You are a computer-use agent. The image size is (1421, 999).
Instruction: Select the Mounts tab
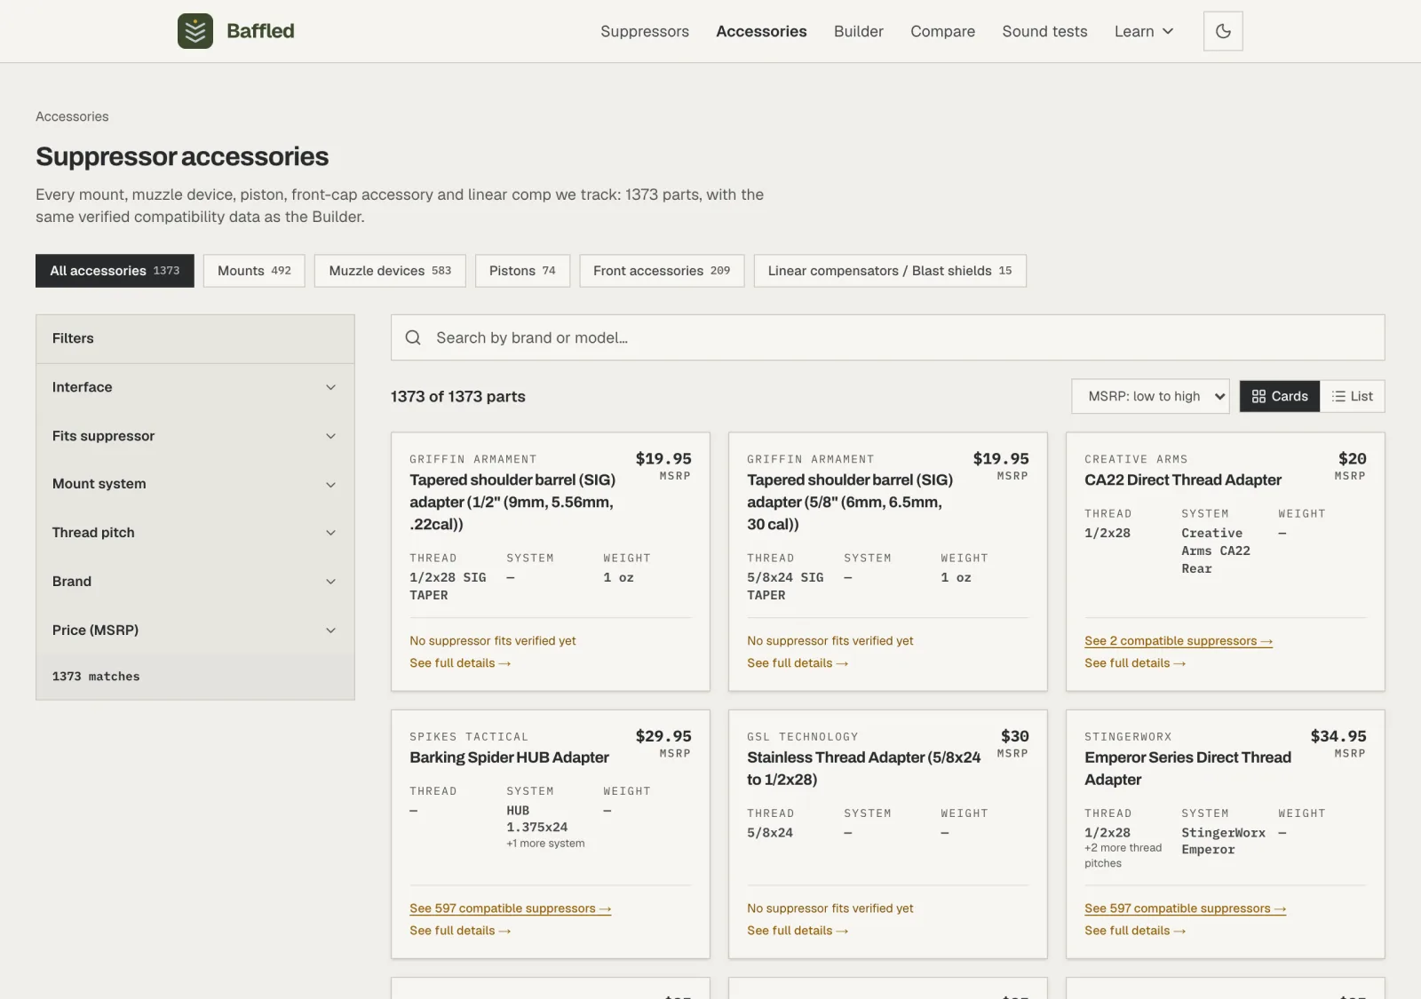pos(254,271)
